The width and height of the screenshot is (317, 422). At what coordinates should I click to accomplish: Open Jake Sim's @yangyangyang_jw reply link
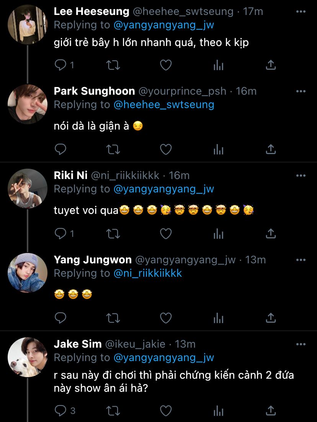(x=164, y=358)
